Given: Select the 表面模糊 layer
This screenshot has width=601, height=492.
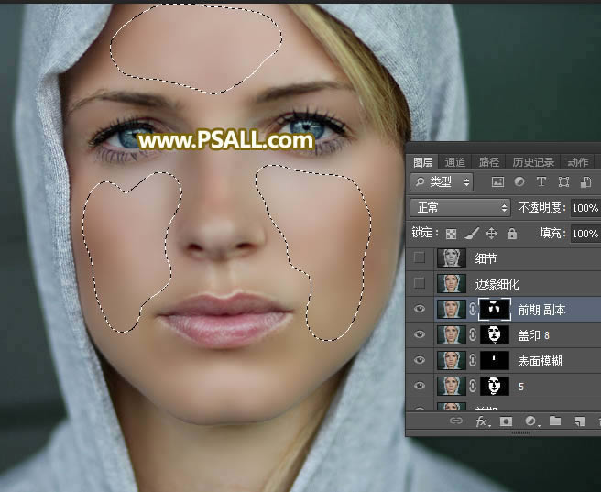Looking at the screenshot, I should [x=541, y=361].
